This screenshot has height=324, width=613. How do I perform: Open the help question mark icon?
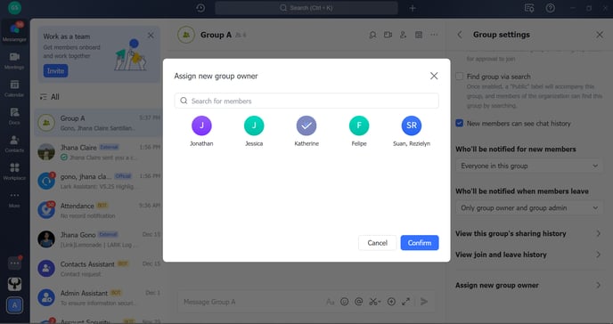[x=551, y=8]
